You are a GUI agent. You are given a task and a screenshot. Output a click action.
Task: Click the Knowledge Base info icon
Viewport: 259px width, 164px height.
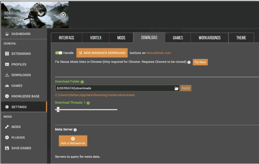[x=7, y=96]
